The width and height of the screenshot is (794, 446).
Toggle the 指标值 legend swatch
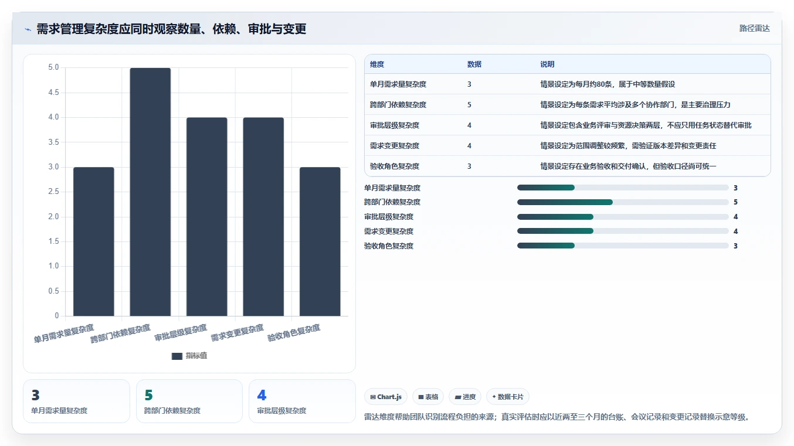[177, 356]
